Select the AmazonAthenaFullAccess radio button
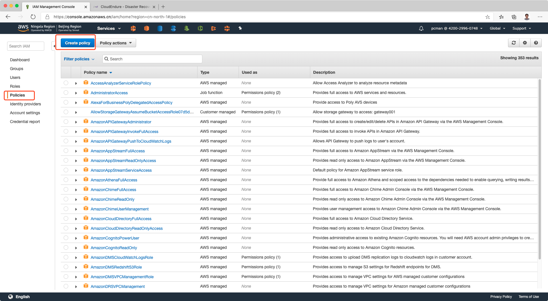Image resolution: width=548 pixels, height=301 pixels. click(66, 180)
